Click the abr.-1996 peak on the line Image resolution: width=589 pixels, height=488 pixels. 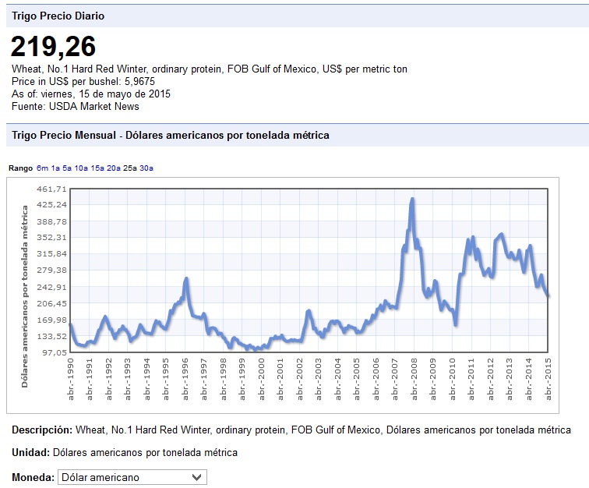186,278
